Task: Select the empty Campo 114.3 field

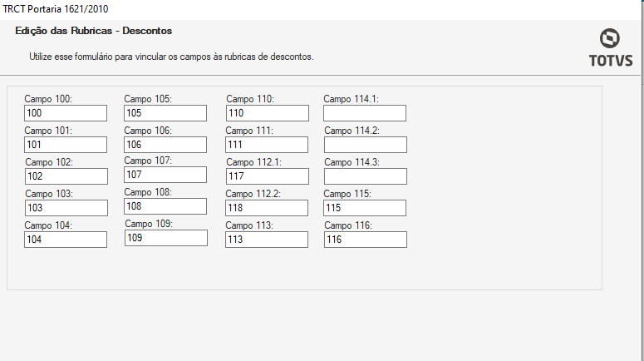Action: click(365, 176)
